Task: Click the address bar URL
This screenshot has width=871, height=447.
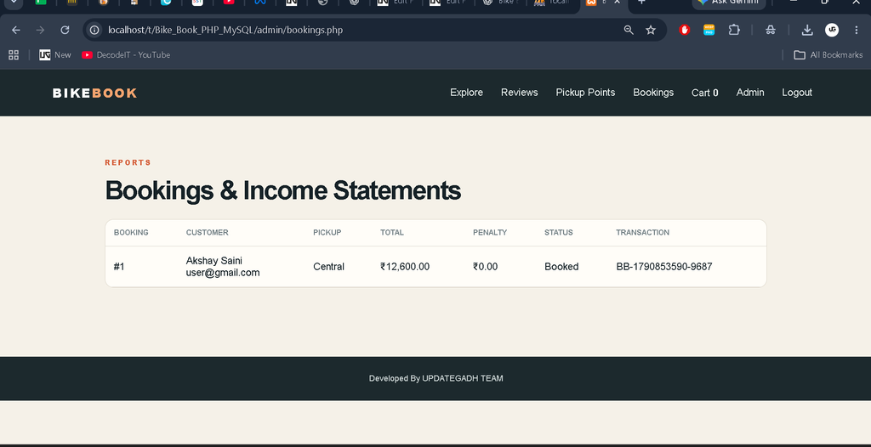Action: click(x=225, y=30)
